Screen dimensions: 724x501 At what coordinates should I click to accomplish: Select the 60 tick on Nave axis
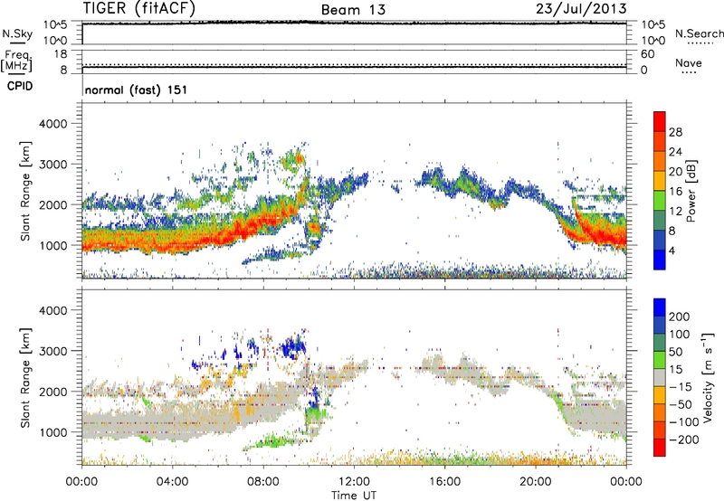tap(647, 54)
